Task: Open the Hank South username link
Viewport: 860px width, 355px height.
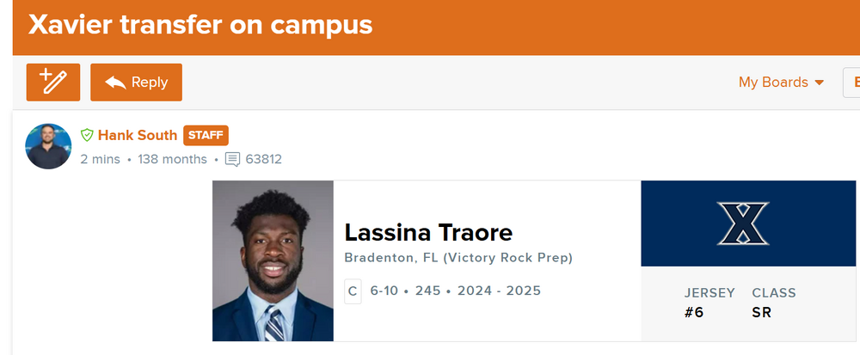Action: pos(137,135)
